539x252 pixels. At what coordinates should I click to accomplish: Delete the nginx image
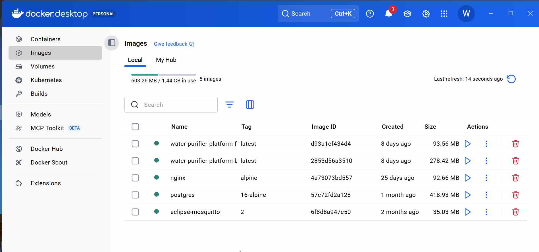pos(516,178)
